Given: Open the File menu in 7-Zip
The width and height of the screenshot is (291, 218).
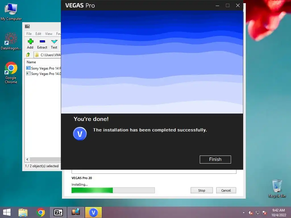Looking at the screenshot, I should pyautogui.click(x=29, y=34).
